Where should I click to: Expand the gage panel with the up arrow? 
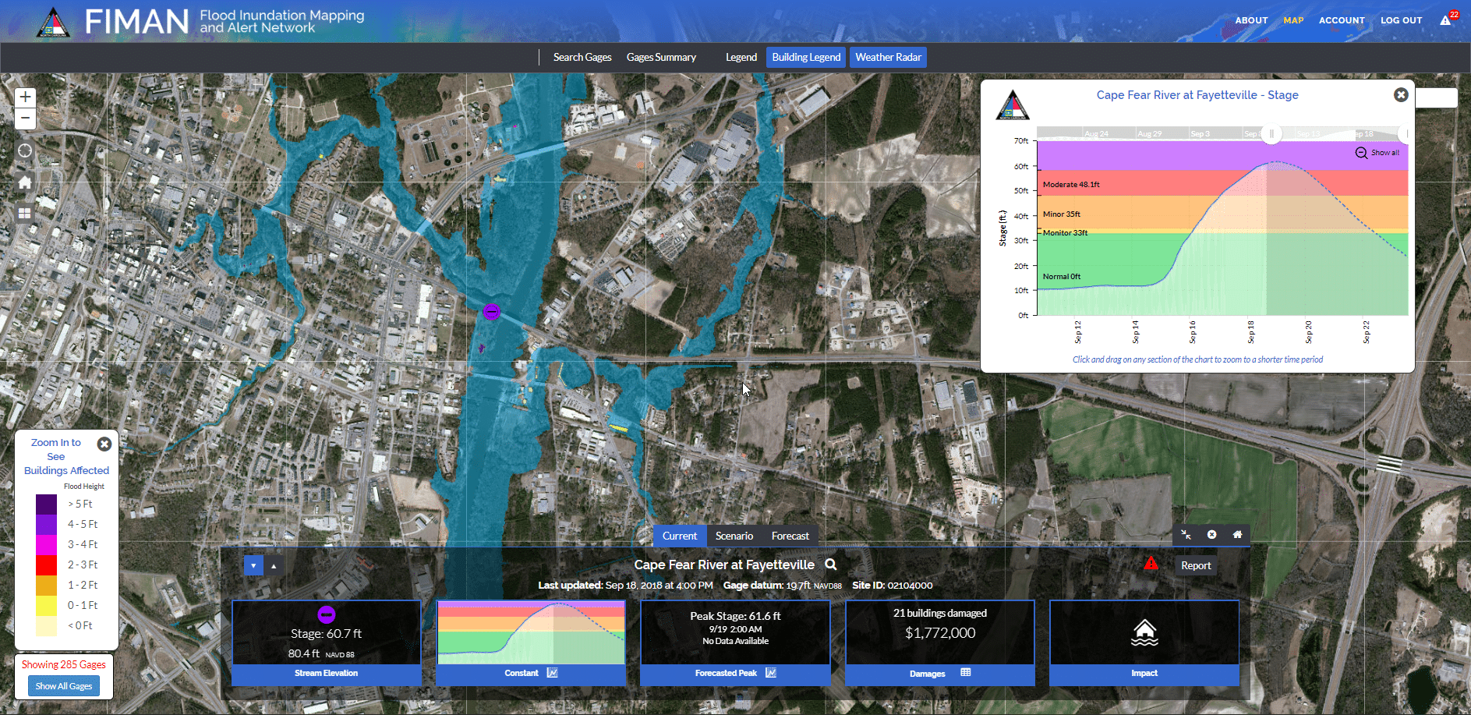[274, 566]
